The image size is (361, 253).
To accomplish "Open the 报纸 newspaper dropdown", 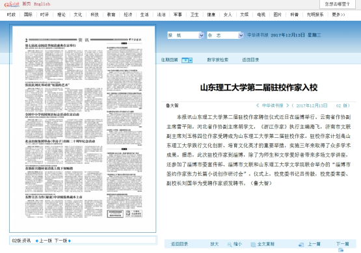I will [185, 35].
